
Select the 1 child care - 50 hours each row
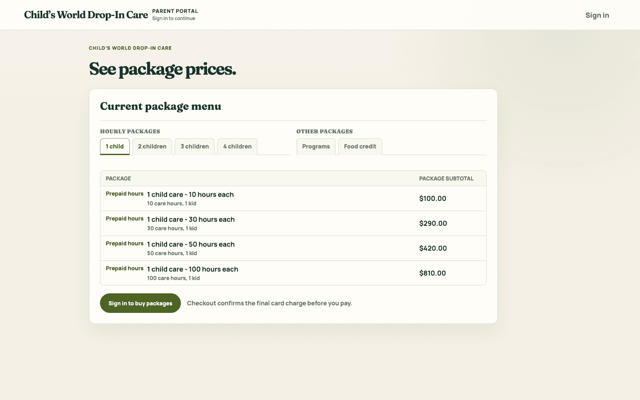point(293,248)
